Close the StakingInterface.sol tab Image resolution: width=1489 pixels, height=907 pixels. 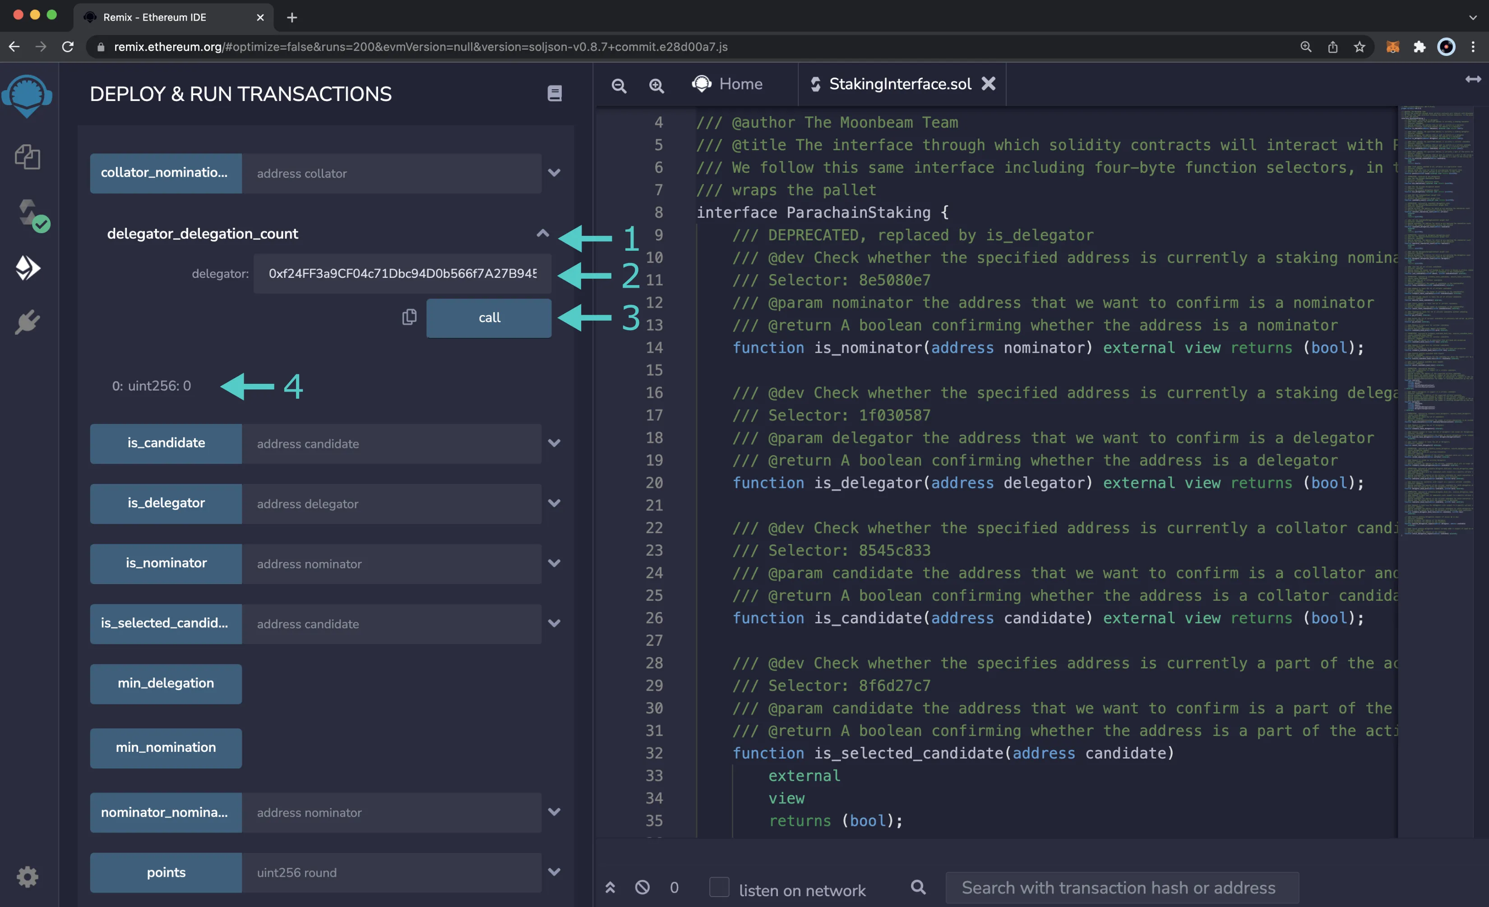988,84
